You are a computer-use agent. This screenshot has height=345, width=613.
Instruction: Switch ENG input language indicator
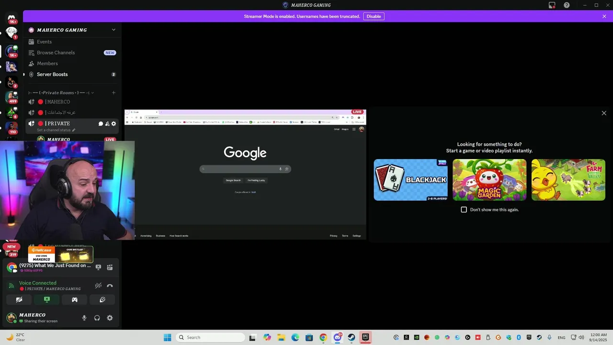(x=561, y=337)
